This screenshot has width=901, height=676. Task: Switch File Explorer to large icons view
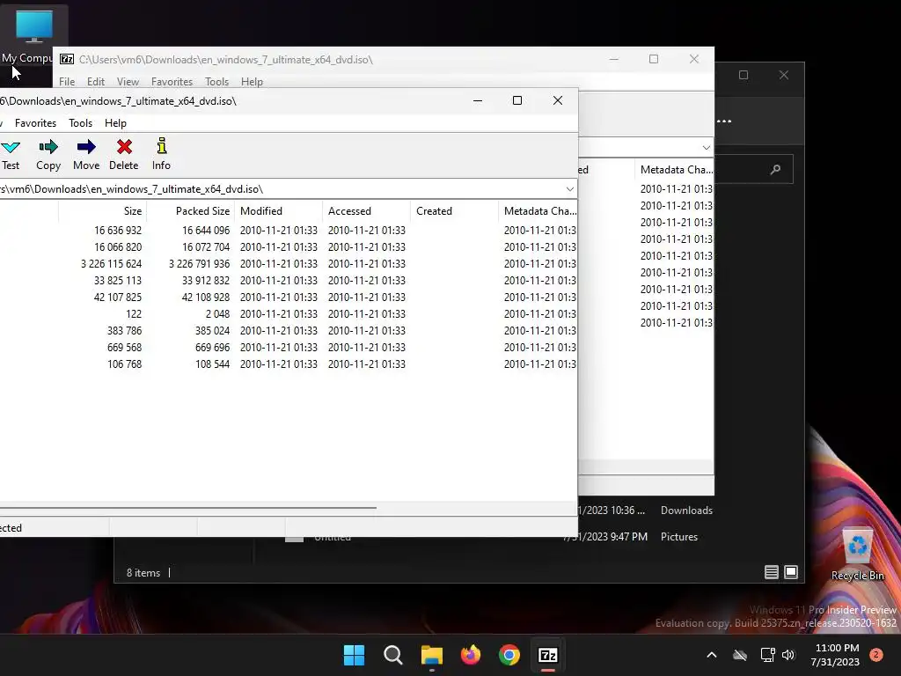(791, 572)
